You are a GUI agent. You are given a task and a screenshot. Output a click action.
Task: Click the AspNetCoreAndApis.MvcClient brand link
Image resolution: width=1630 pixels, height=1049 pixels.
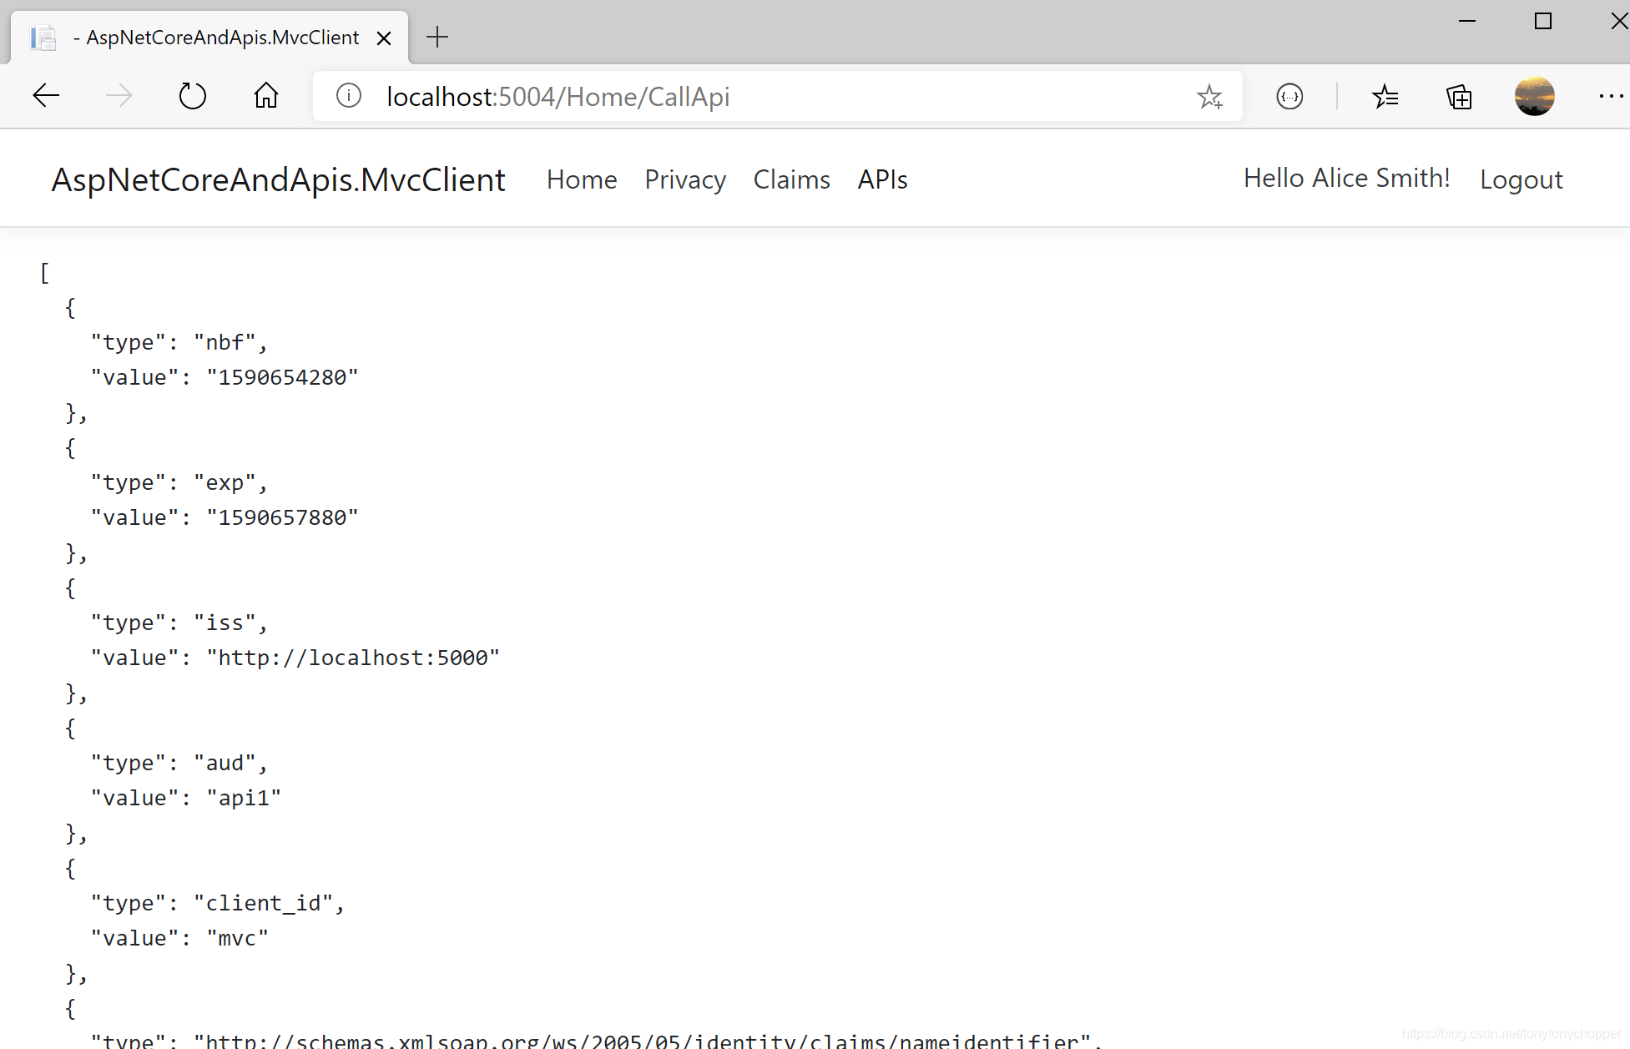(279, 179)
